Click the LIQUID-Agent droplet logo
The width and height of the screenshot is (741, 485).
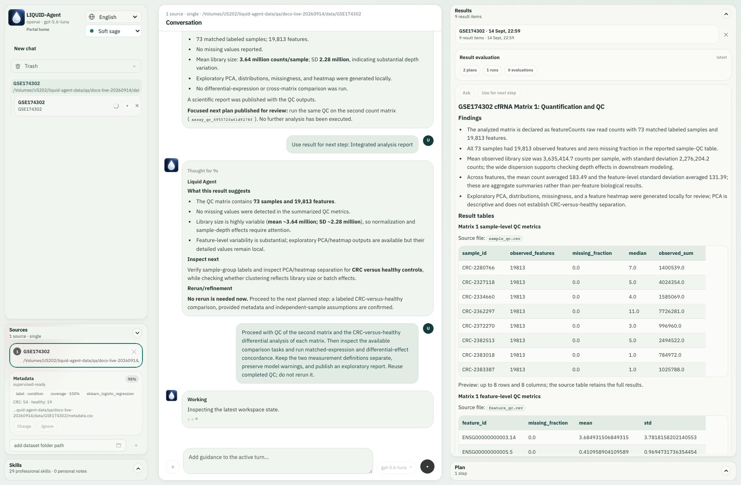click(16, 18)
